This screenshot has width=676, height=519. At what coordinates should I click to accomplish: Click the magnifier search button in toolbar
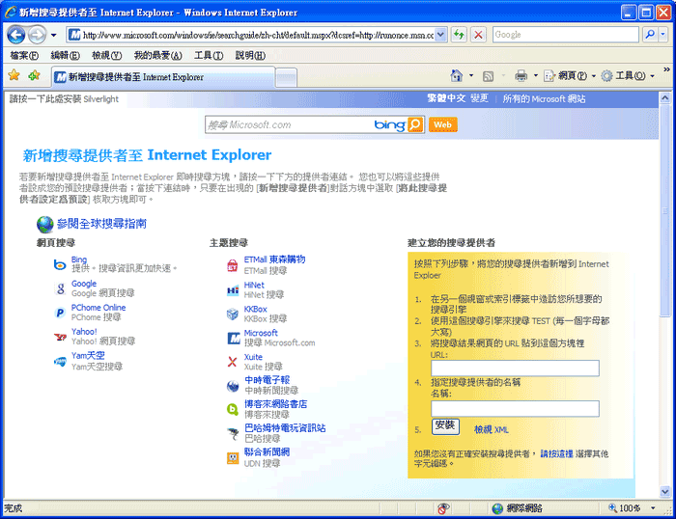(649, 35)
